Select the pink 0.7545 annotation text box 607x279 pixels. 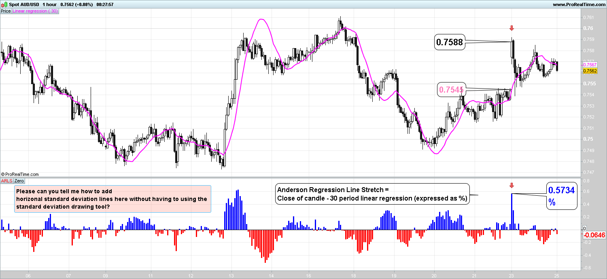(x=451, y=90)
